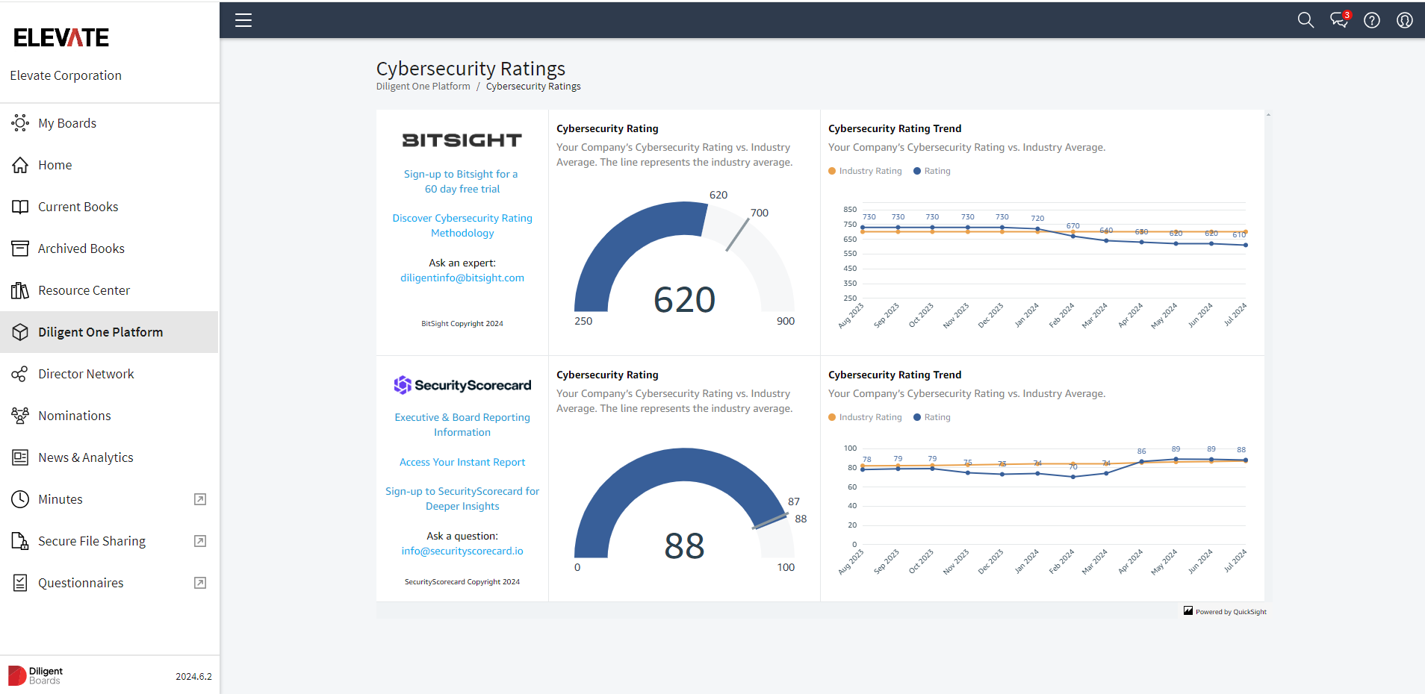The width and height of the screenshot is (1425, 694).
Task: Click blue Rating legend dot in SecurityScorecard trend
Action: click(x=917, y=417)
